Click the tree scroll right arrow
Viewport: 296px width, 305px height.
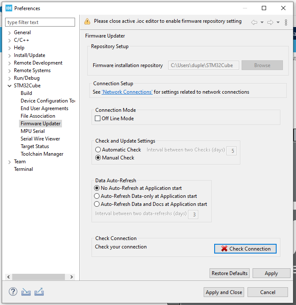(x=72, y=277)
